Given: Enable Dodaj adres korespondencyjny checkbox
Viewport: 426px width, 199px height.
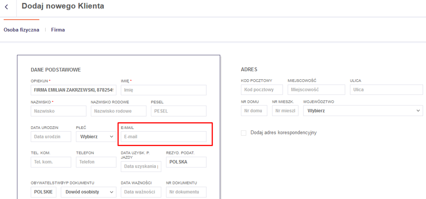Looking at the screenshot, I should point(244,133).
